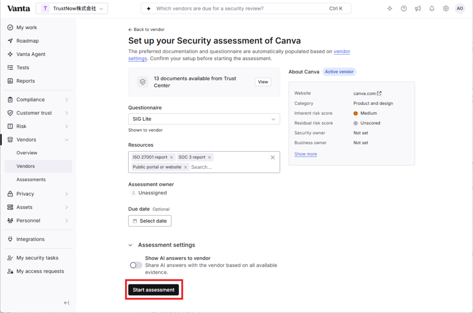Open announcements megaphone icon

pos(418,8)
